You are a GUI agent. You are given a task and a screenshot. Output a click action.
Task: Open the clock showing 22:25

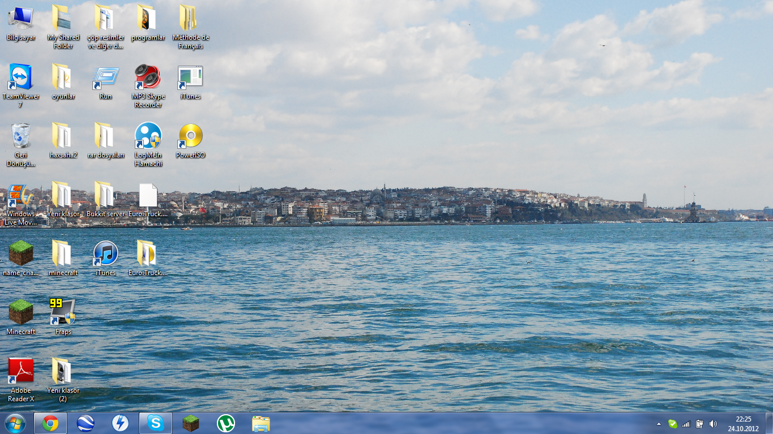[743, 423]
